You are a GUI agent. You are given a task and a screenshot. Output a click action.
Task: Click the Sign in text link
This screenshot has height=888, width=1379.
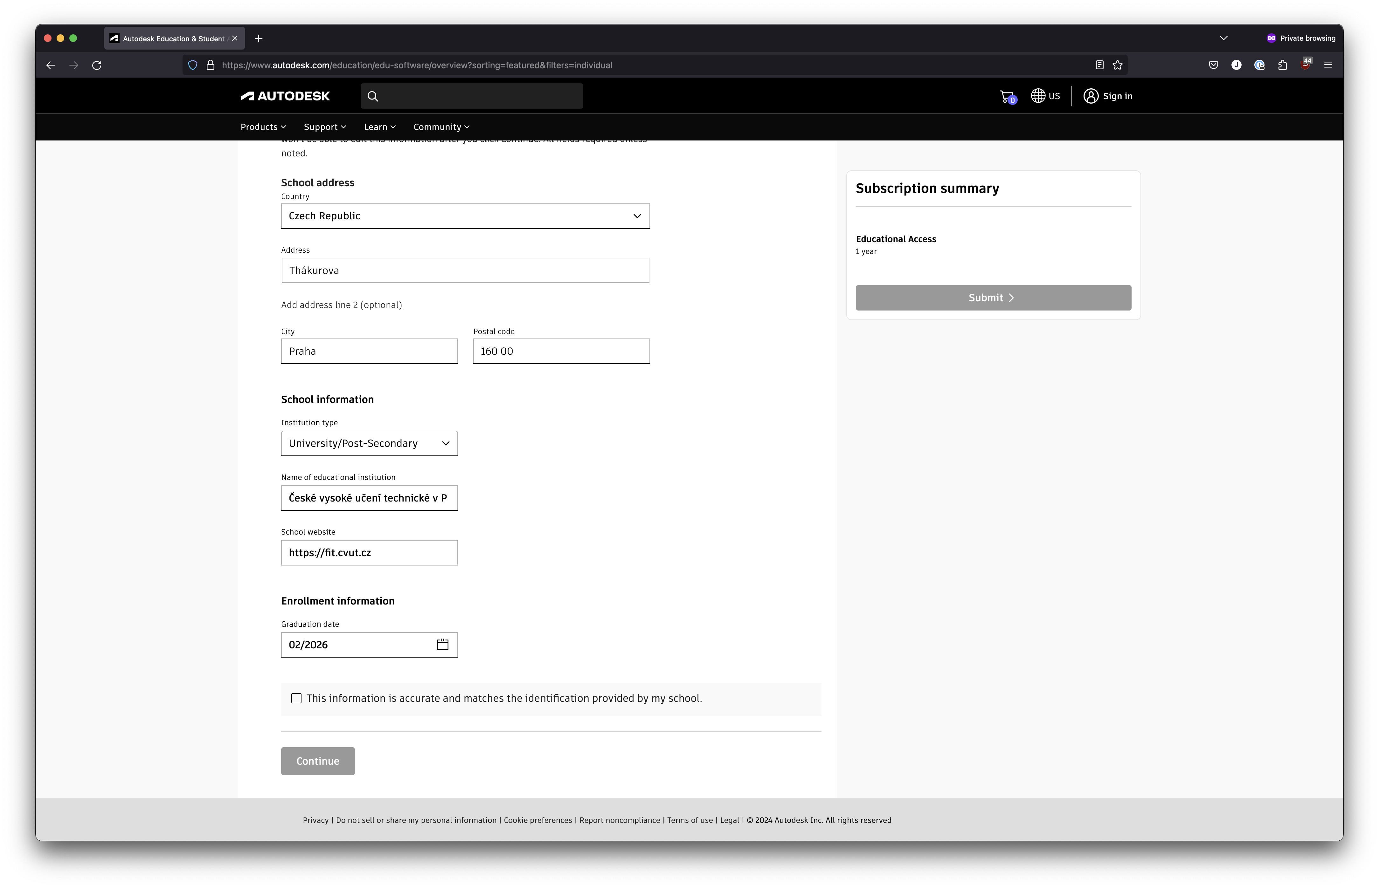(1118, 96)
